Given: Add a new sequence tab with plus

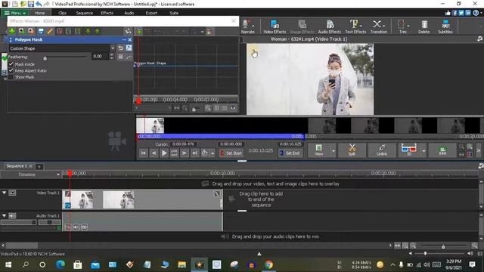Looking at the screenshot, I should pyautogui.click(x=39, y=166).
